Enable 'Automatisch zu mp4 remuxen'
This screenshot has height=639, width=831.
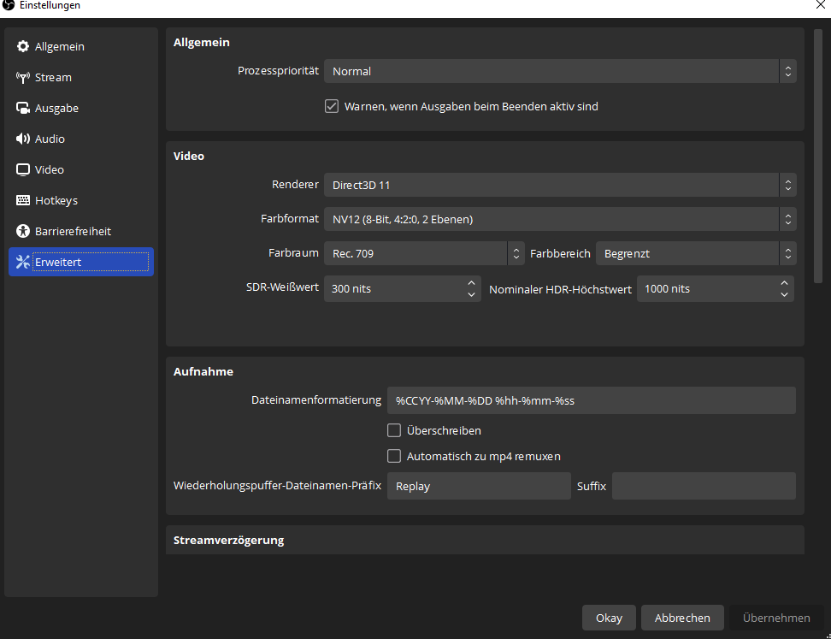tap(394, 456)
